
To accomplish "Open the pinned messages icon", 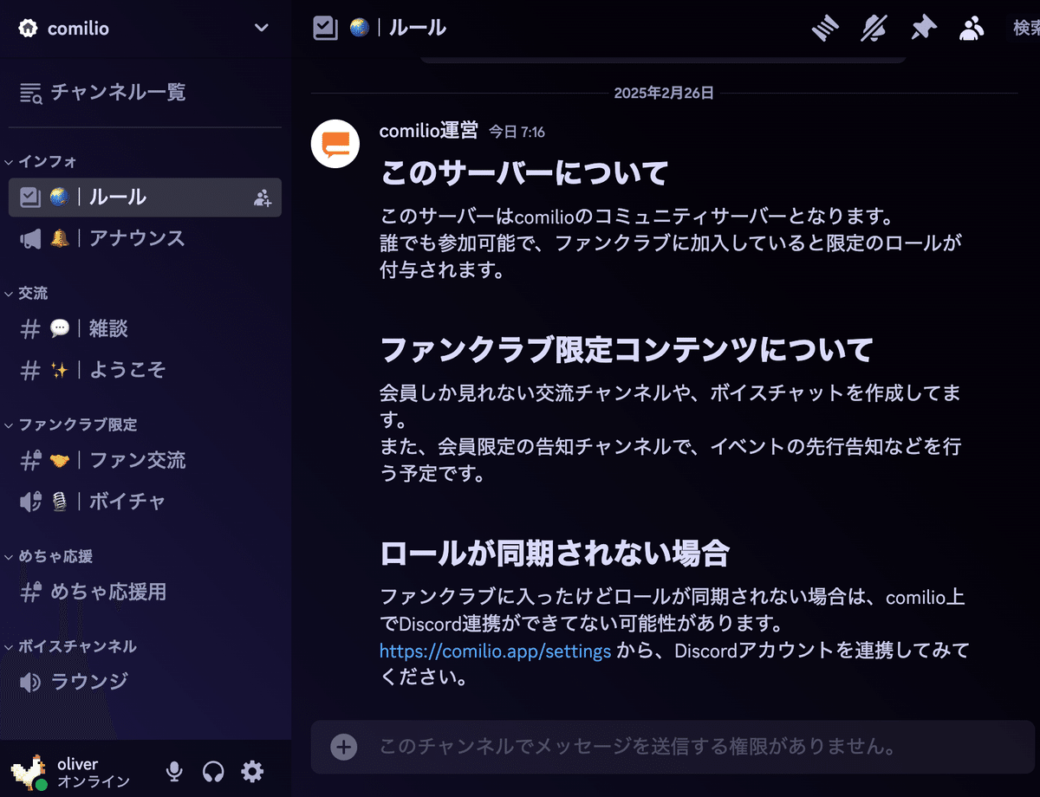I will point(923,27).
